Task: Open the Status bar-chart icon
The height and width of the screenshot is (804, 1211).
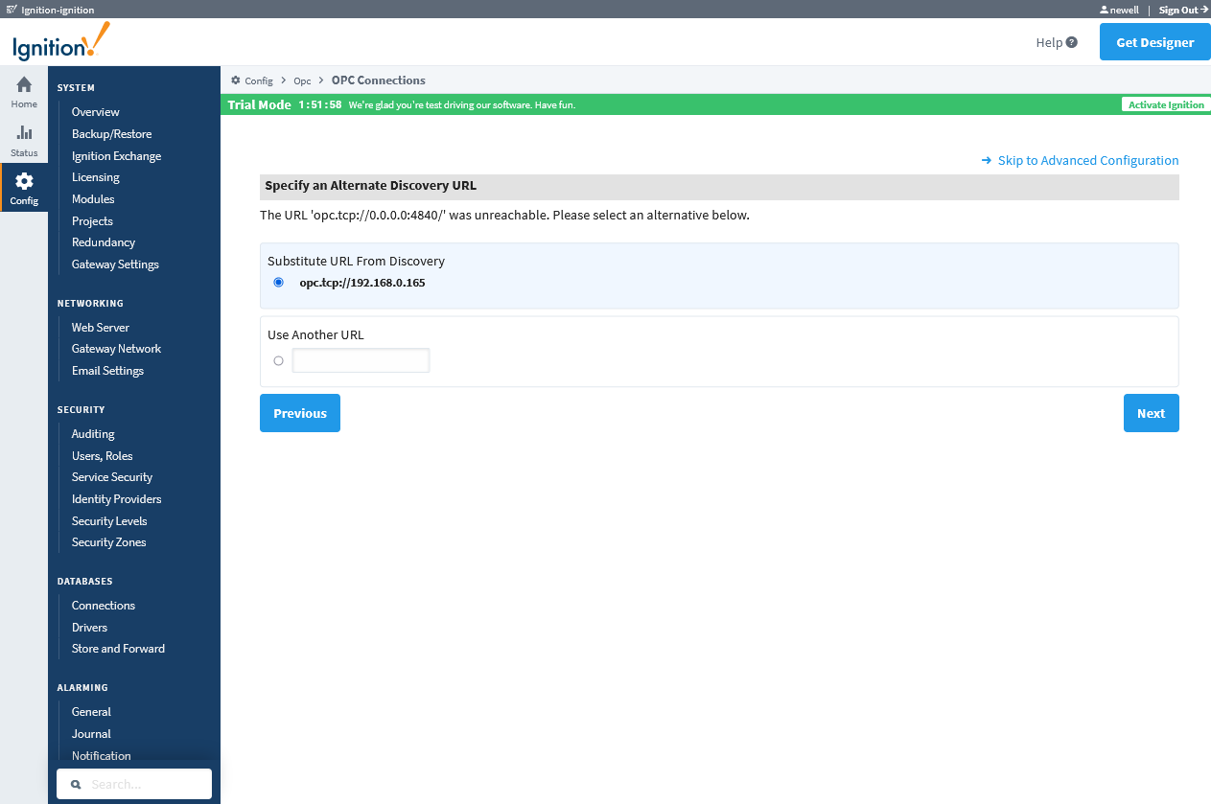Action: (x=24, y=133)
